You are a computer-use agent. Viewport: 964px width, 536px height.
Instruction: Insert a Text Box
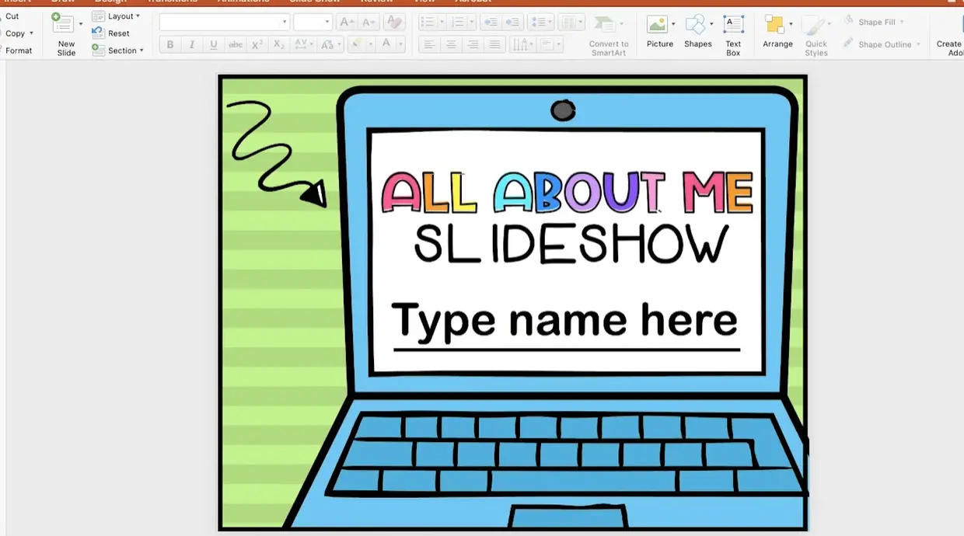tap(733, 25)
